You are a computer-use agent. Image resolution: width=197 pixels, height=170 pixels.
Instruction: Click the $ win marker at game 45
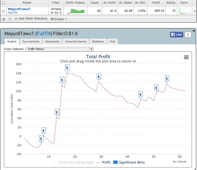click(x=141, y=94)
